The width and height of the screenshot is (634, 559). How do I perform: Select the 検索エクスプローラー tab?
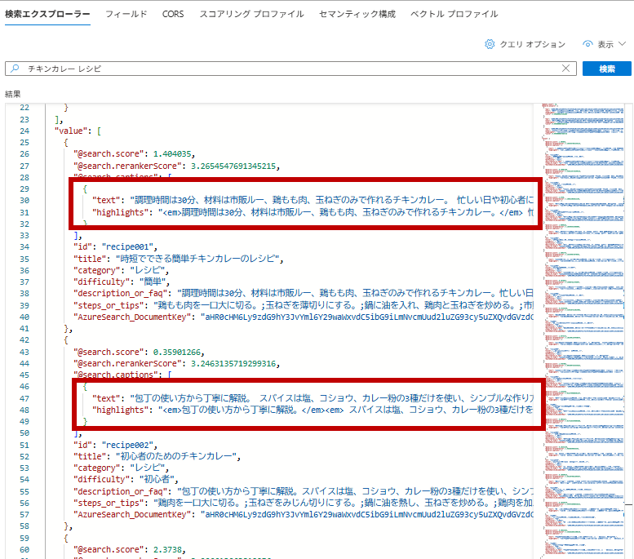tap(47, 14)
